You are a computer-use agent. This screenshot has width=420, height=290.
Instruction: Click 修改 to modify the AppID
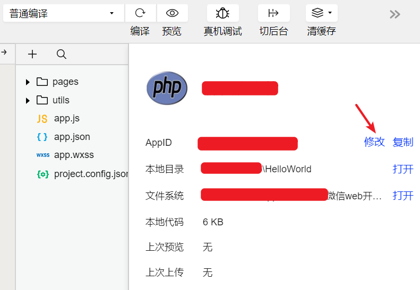click(374, 142)
